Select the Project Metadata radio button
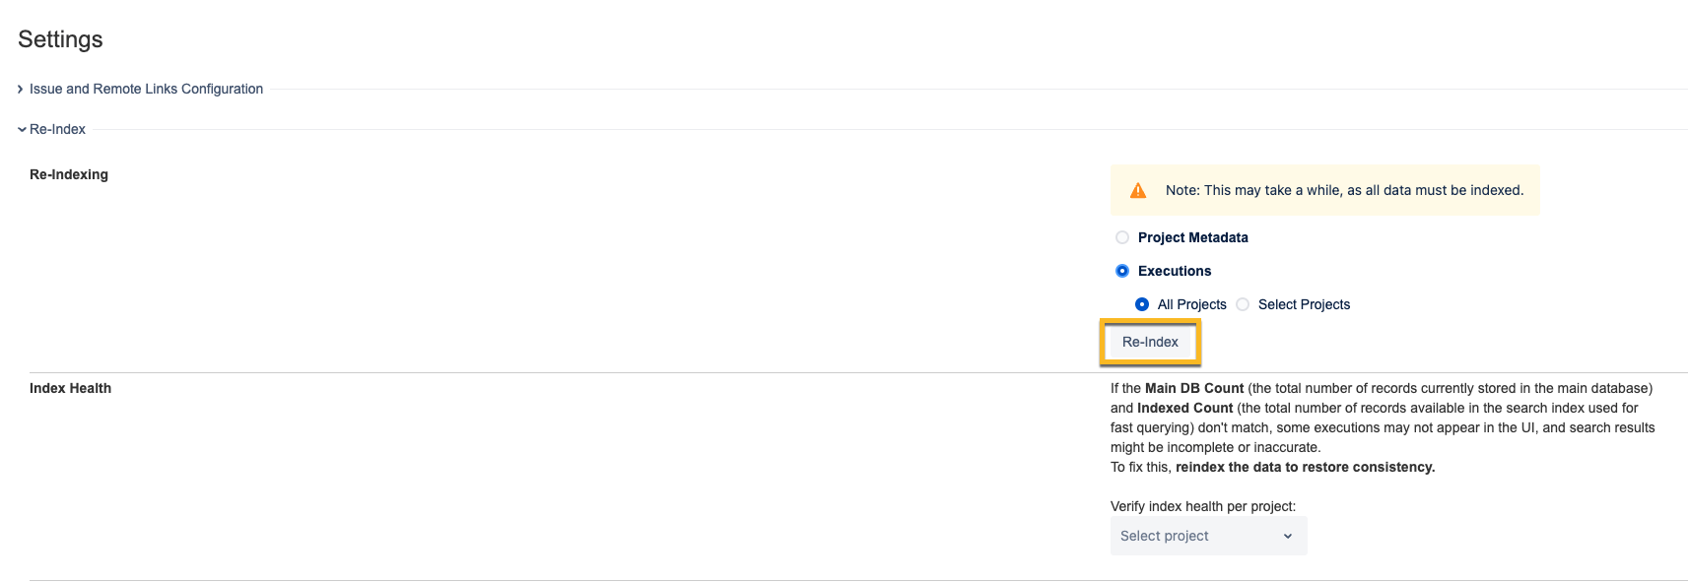Image resolution: width=1688 pixels, height=582 pixels. pyautogui.click(x=1121, y=237)
